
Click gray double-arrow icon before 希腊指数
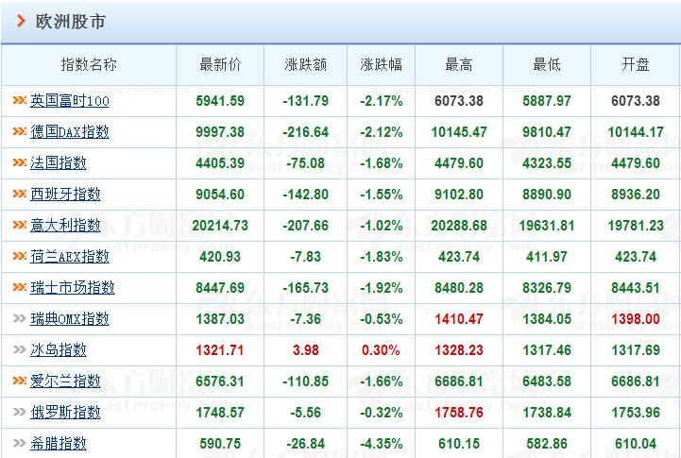[20, 443]
